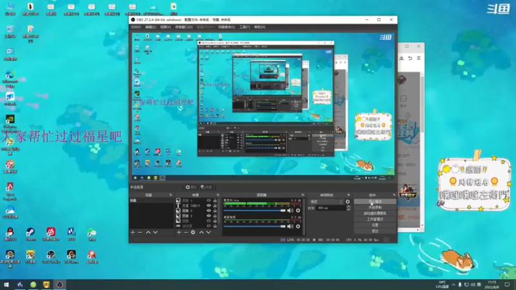The image size is (516, 290).
Task: Adjust the desktop audio volume slider
Action: point(254,226)
